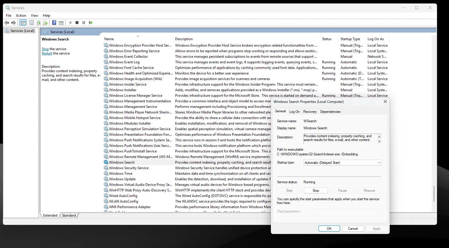This screenshot has height=248, width=449.
Task: Stop the service using the black square toolbar icon
Action: pos(77,23)
